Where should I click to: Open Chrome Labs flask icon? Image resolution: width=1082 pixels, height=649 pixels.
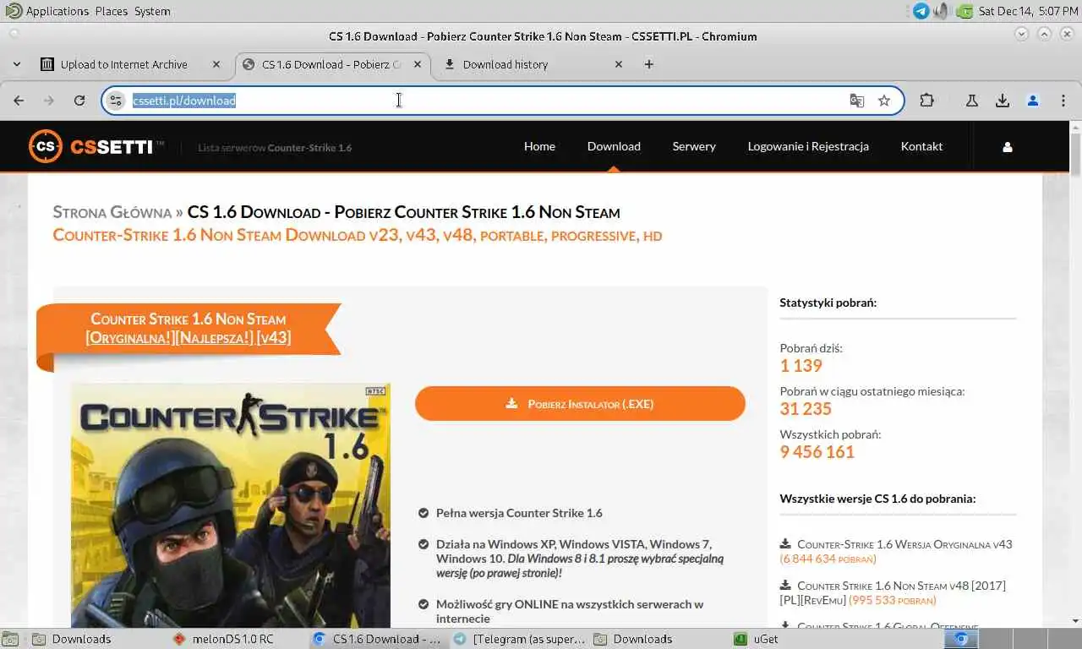pos(972,101)
